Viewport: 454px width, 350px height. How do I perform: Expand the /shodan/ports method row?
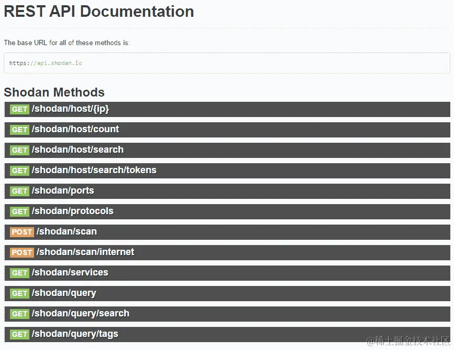228,191
